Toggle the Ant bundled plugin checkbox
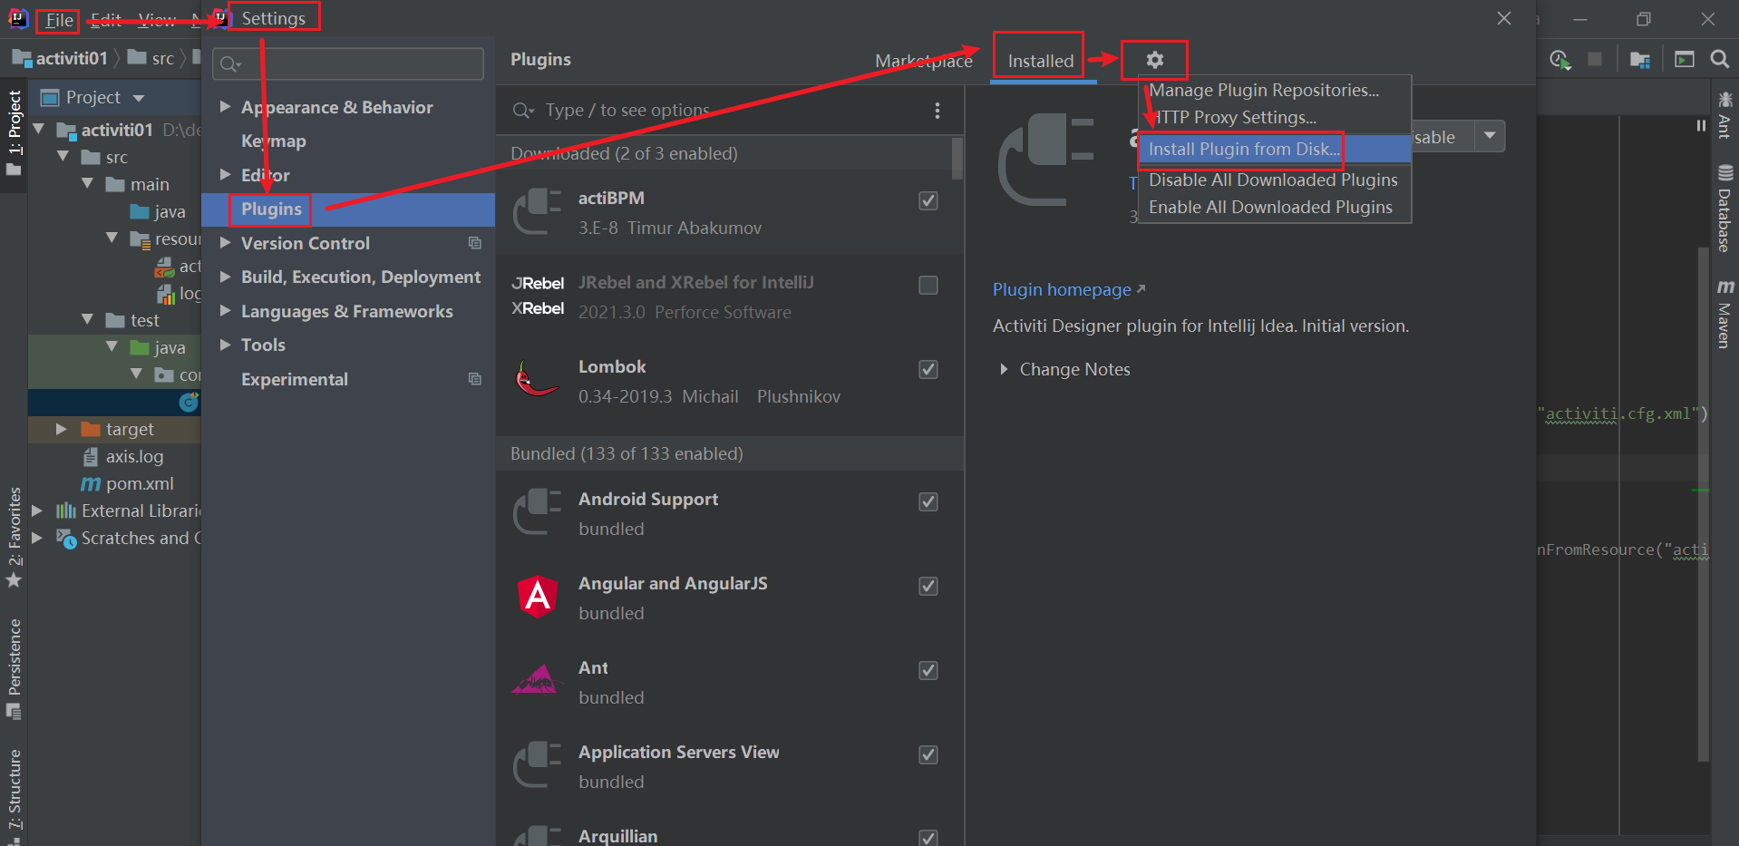 point(928,670)
